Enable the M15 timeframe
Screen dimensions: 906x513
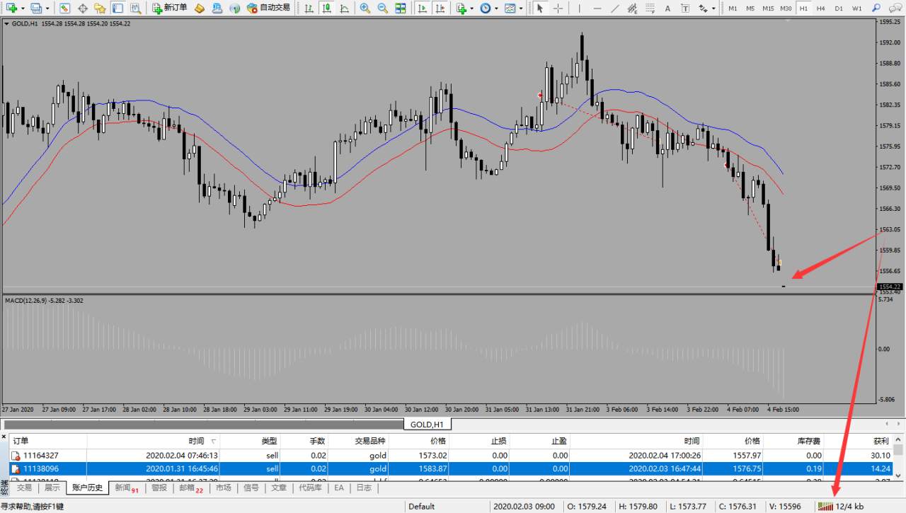point(768,8)
